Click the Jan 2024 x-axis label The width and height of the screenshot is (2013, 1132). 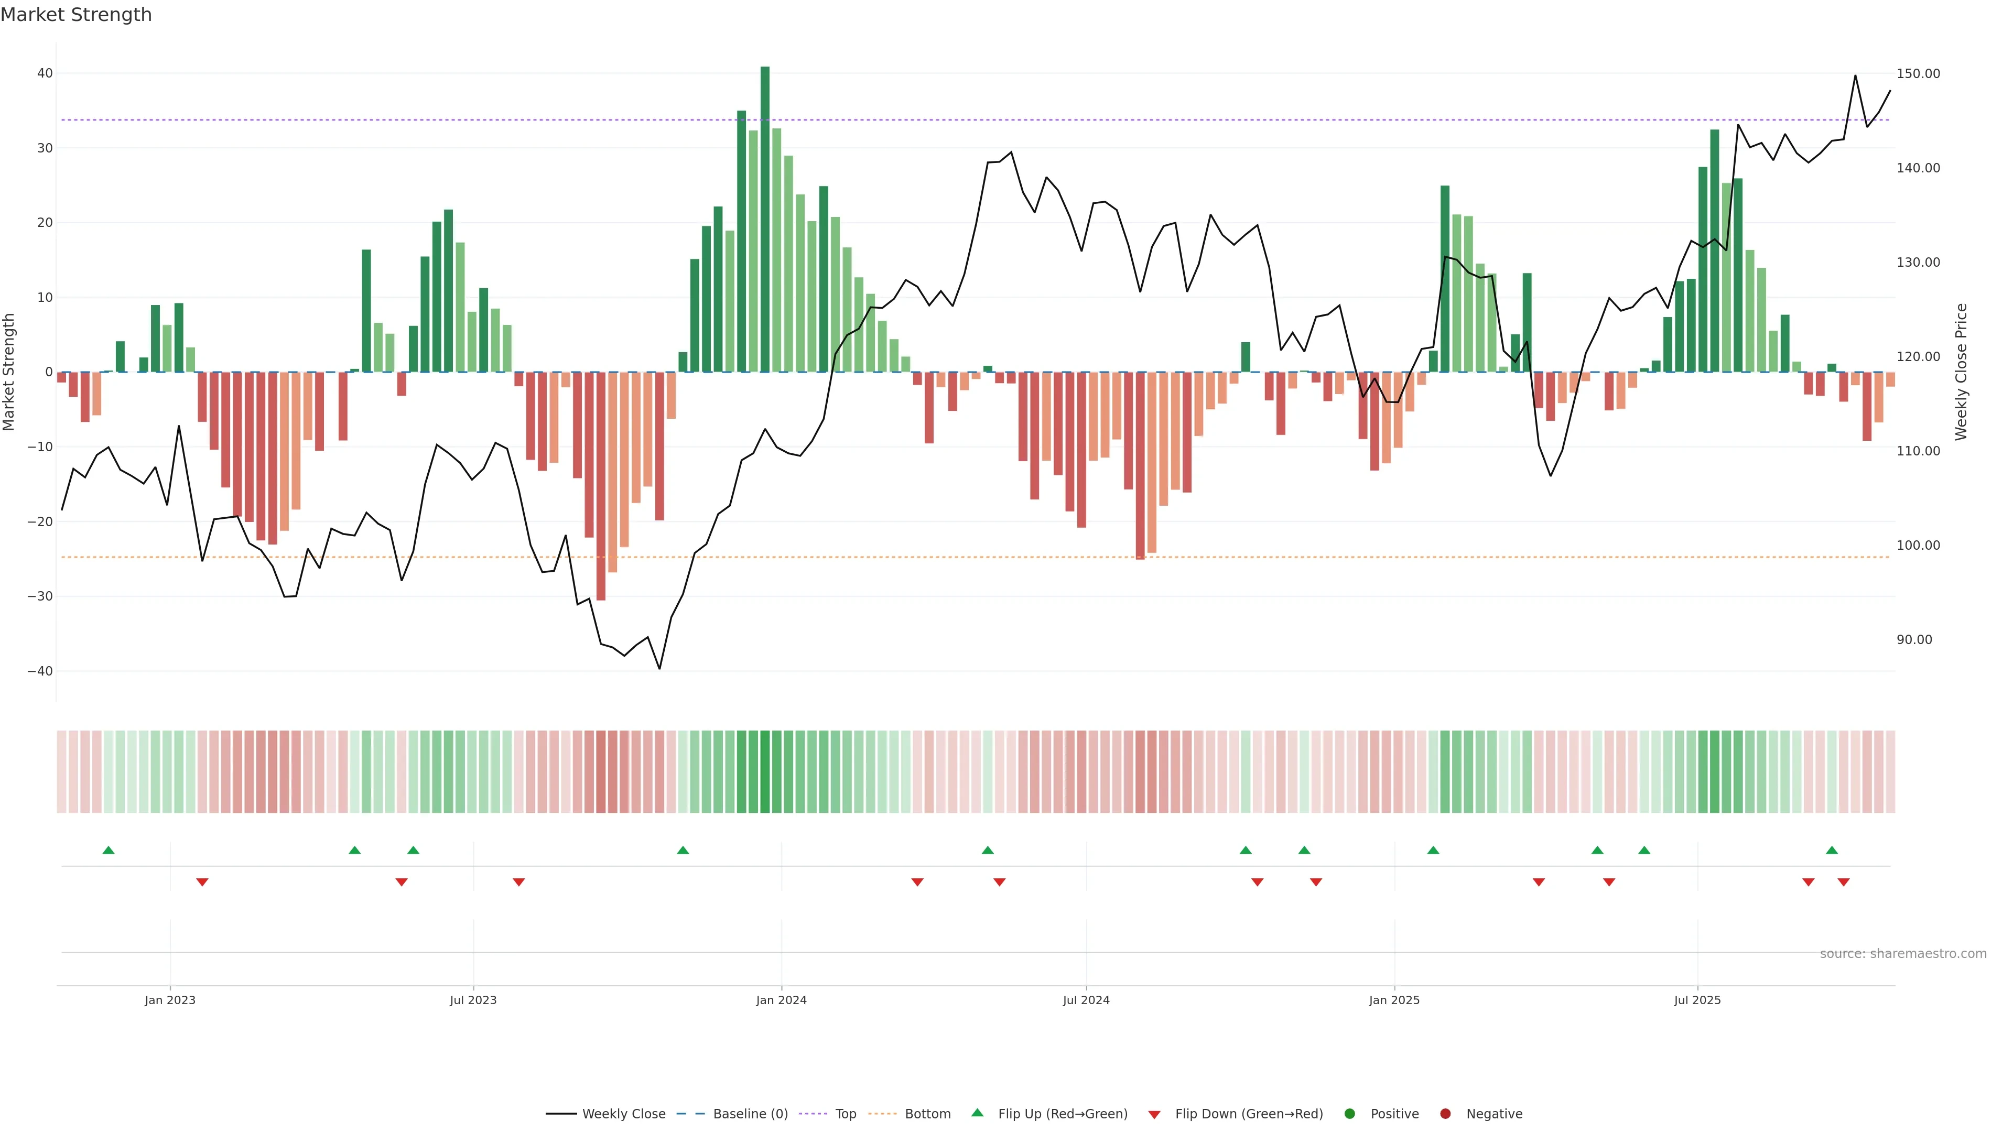pyautogui.click(x=782, y=1000)
